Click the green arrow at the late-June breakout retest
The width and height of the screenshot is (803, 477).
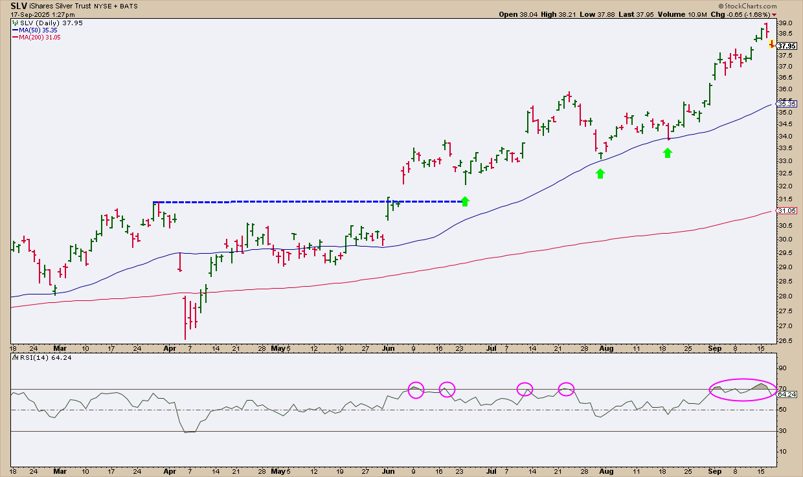tap(465, 201)
